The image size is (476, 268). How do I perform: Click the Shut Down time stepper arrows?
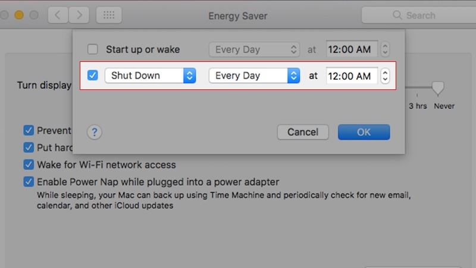click(385, 76)
